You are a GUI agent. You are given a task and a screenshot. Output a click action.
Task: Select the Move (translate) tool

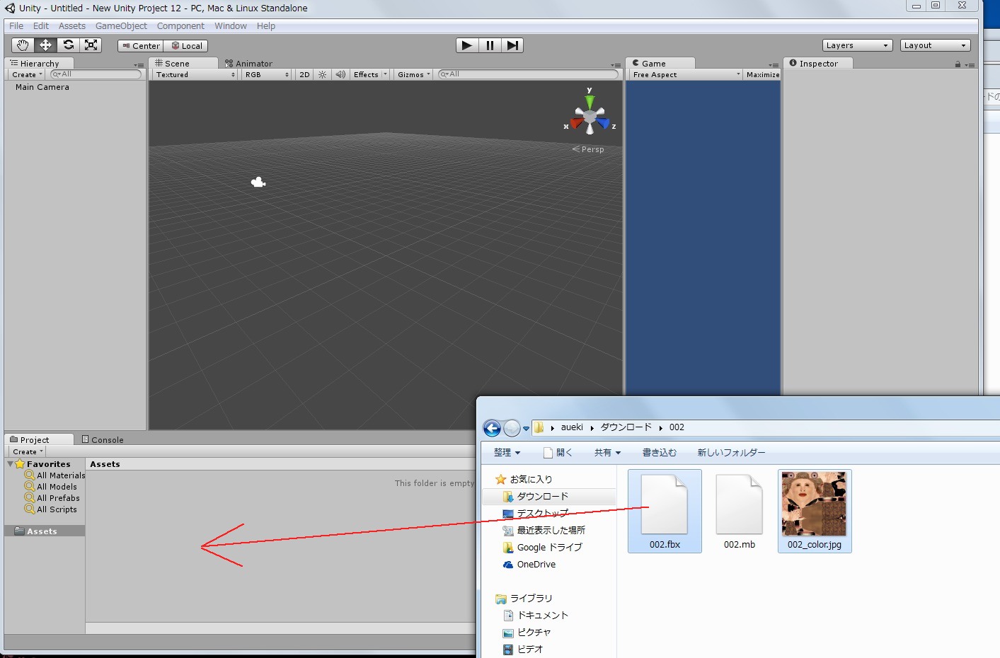(45, 45)
